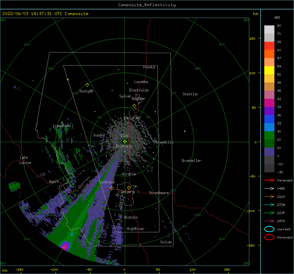Image resolution: width=294 pixels, height=274 pixels.
Task: Click the Composite_Reflectivity title text
Action: coord(147,5)
